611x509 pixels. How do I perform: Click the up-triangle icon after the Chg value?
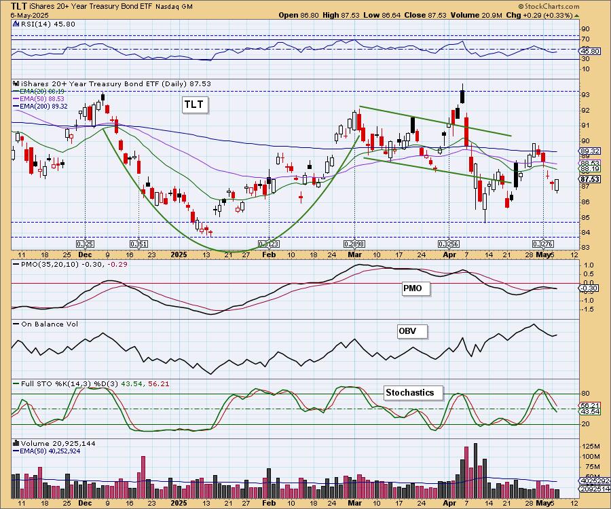577,16
